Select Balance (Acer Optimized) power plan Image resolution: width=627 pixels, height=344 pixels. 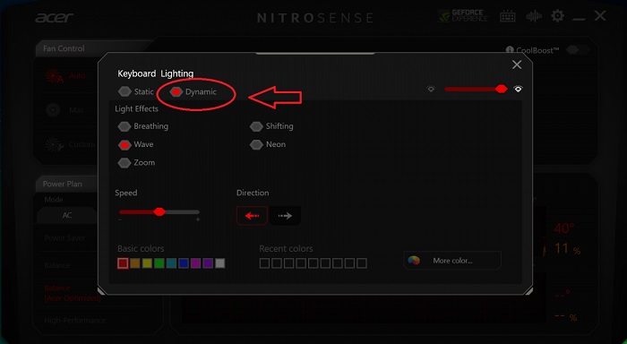[72, 293]
